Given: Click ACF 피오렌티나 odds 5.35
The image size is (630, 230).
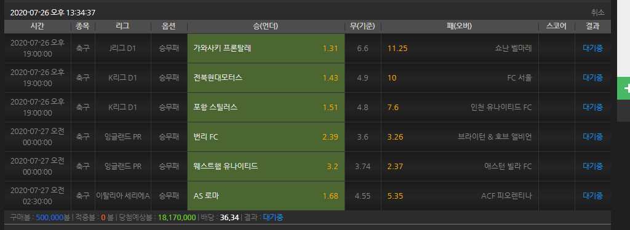Looking at the screenshot, I should click(x=460, y=196).
